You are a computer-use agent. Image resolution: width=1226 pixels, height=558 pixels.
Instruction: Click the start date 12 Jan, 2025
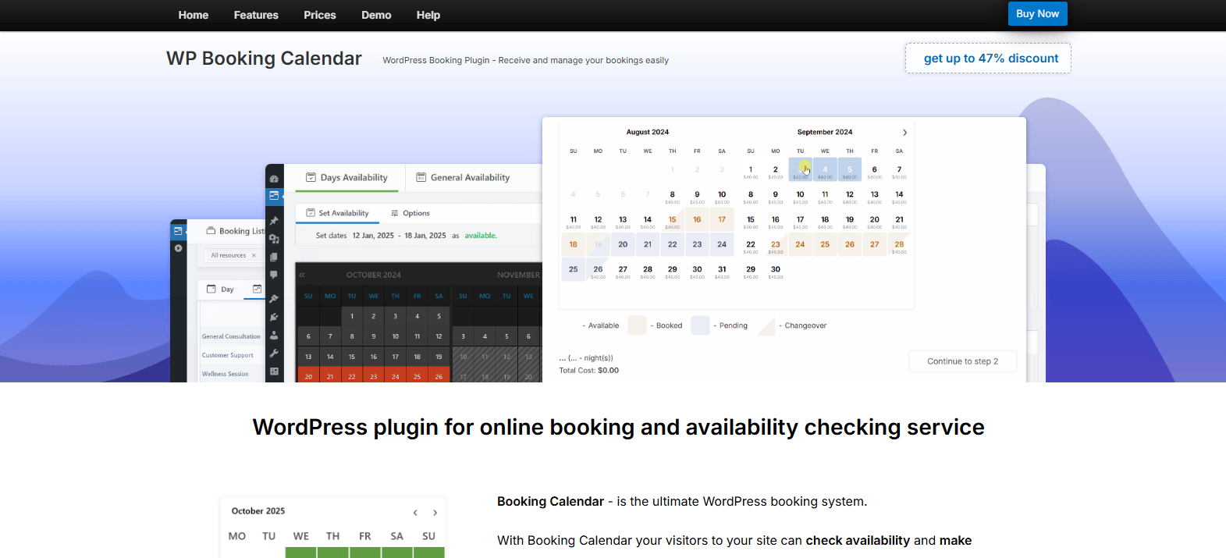373,236
